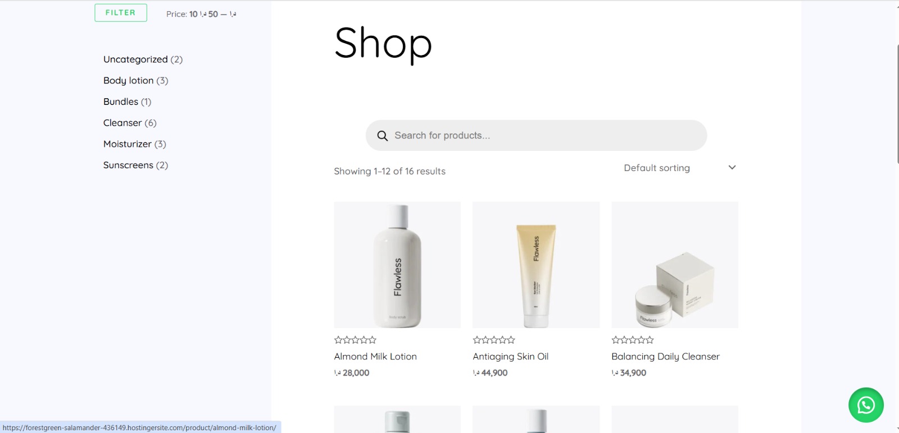Viewport: 899px width, 433px height.
Task: Focus the Search for products field
Action: (539, 136)
